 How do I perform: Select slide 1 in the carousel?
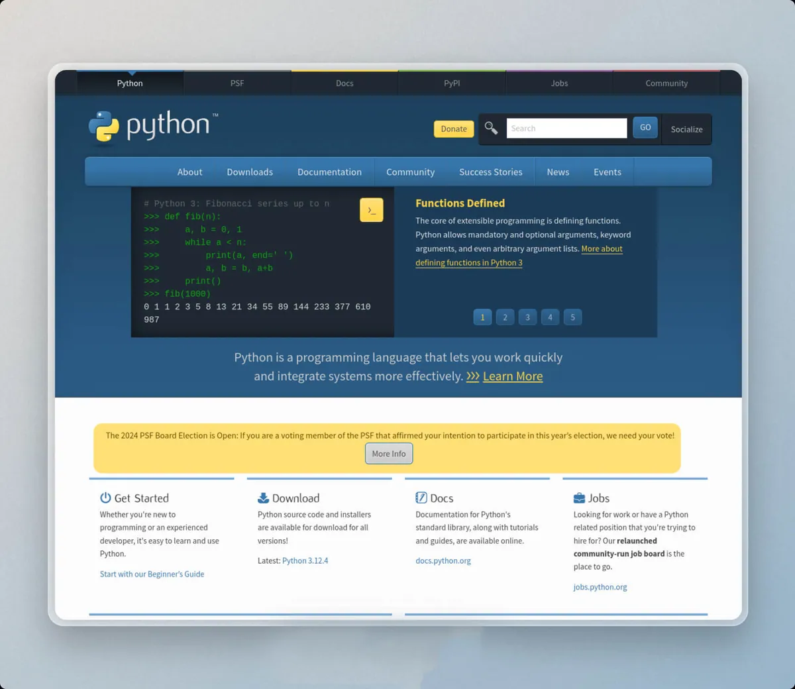pyautogui.click(x=482, y=317)
